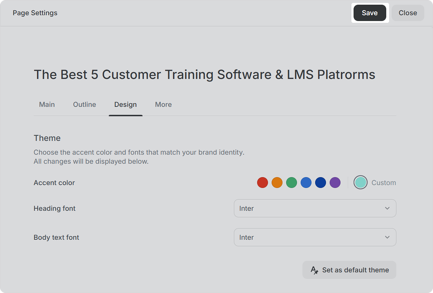Switch to the Main tab
The height and width of the screenshot is (293, 433).
coord(47,105)
